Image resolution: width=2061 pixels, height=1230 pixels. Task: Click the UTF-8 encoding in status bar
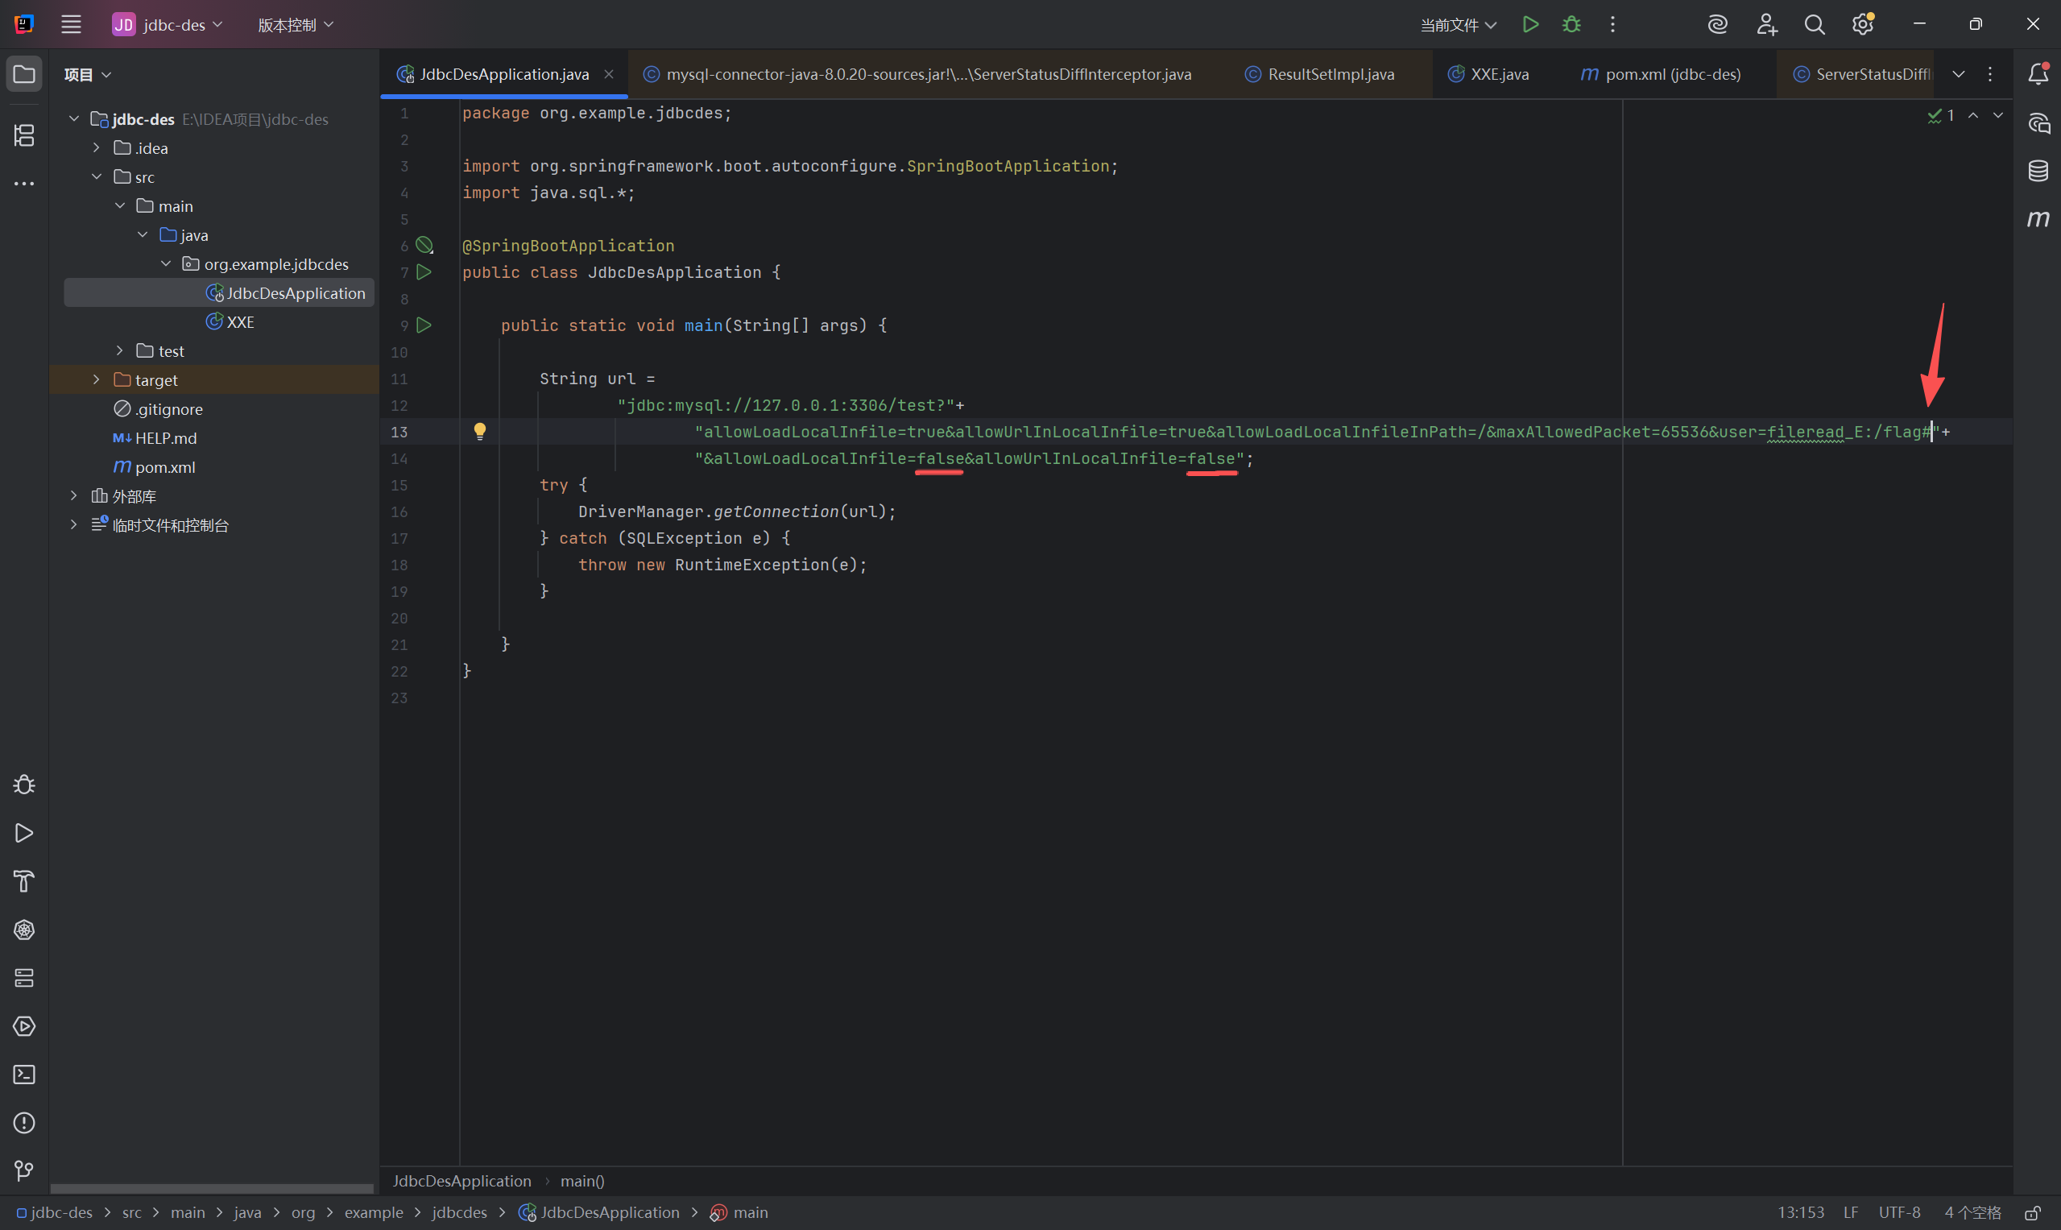[1898, 1212]
